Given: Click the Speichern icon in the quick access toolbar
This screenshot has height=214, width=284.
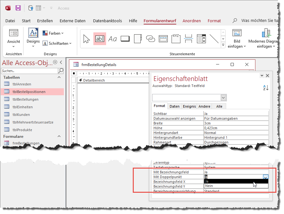Looking at the screenshot, I should coord(17,8).
